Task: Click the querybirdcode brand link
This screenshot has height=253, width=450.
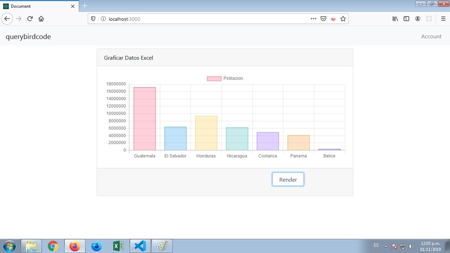Action: [28, 37]
